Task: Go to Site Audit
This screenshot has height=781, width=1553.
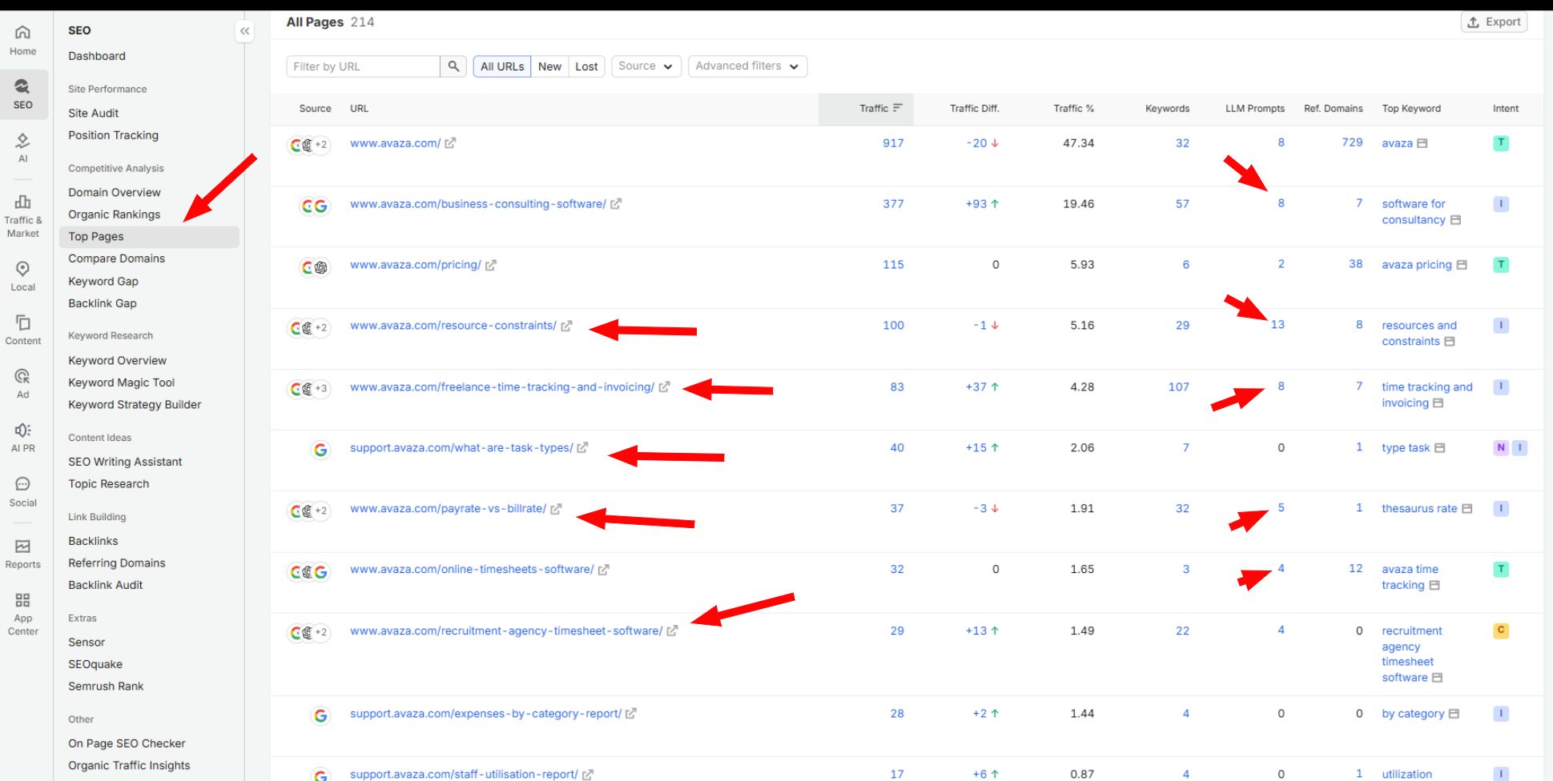Action: [x=94, y=114]
